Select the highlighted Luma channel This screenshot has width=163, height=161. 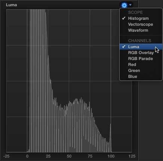tap(141, 47)
